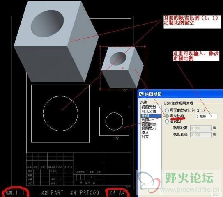The height and width of the screenshot is (197, 223).
Task: Open the 对齐 category
Action: tap(145, 137)
